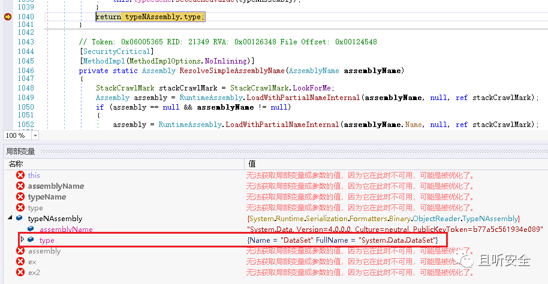Click the breakpoint arrow on line 1040
The image size is (548, 284).
7,16
